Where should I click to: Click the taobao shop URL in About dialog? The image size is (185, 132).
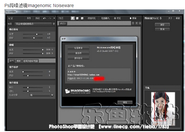pos(83,75)
